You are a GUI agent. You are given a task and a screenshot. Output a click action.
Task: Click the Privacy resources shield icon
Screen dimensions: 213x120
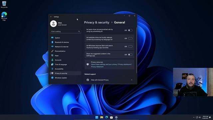[x=88, y=64]
